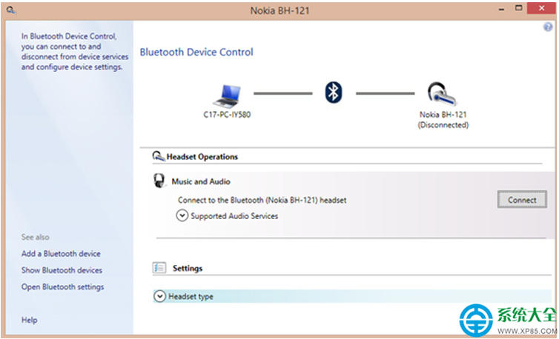Screen dimensions: 559x339
Task: Open the Help link in sidebar
Action: (x=29, y=320)
